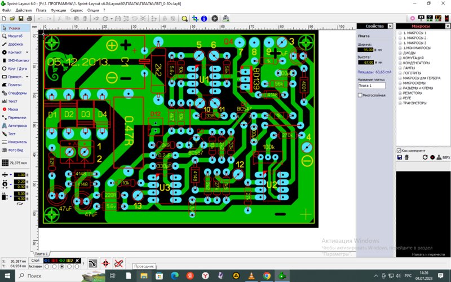Image resolution: width=451 pixels, height=282 pixels.
Task: Click the Ф1 layer color label
Action: 47,261
